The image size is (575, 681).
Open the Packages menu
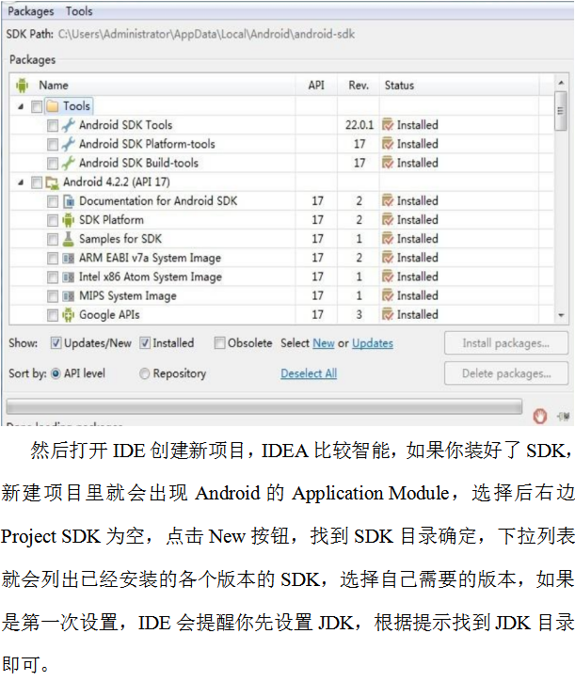coord(31,11)
